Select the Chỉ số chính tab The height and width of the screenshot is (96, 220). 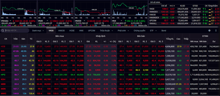pyautogui.click(x=155, y=2)
